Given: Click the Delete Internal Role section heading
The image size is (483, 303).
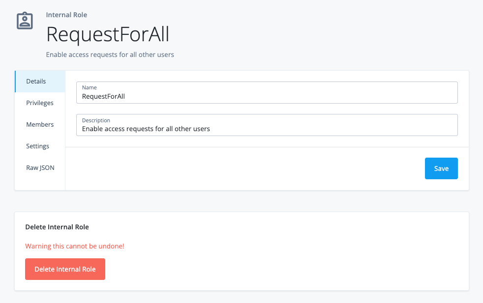Looking at the screenshot, I should click(57, 227).
